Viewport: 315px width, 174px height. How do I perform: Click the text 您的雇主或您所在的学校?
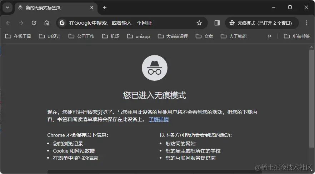click(193, 151)
